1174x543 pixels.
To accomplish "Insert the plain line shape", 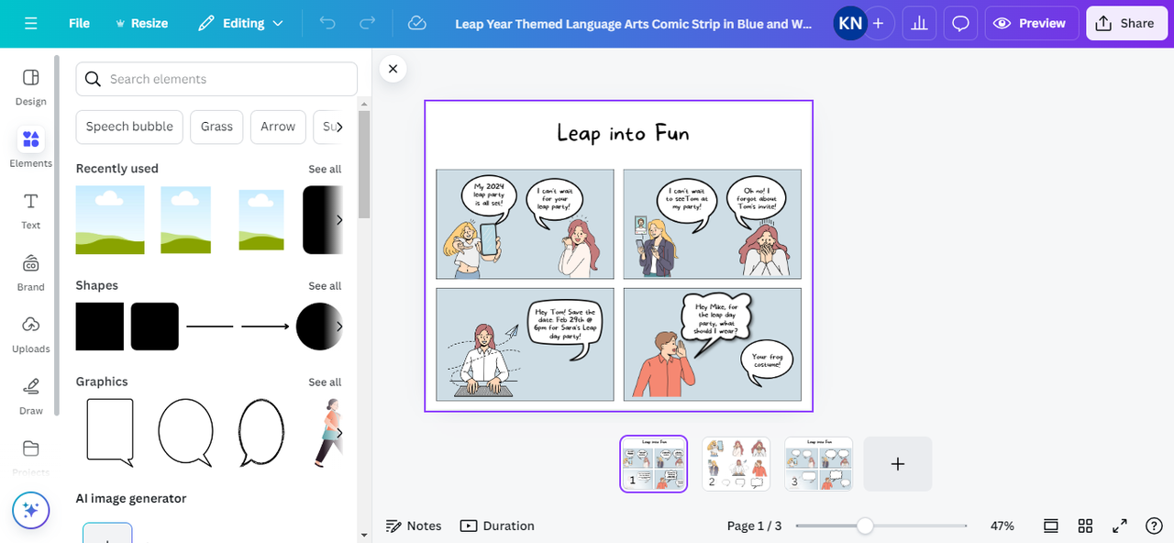I will click(210, 327).
